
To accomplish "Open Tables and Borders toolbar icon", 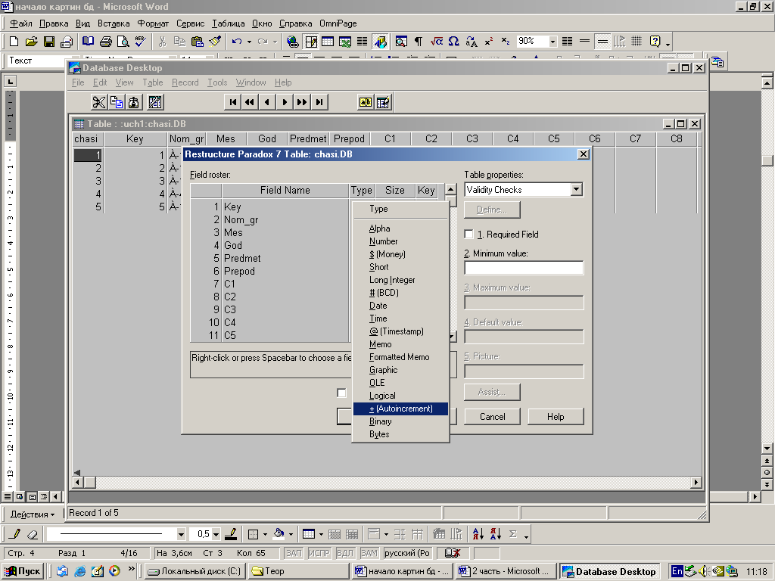I will (311, 42).
